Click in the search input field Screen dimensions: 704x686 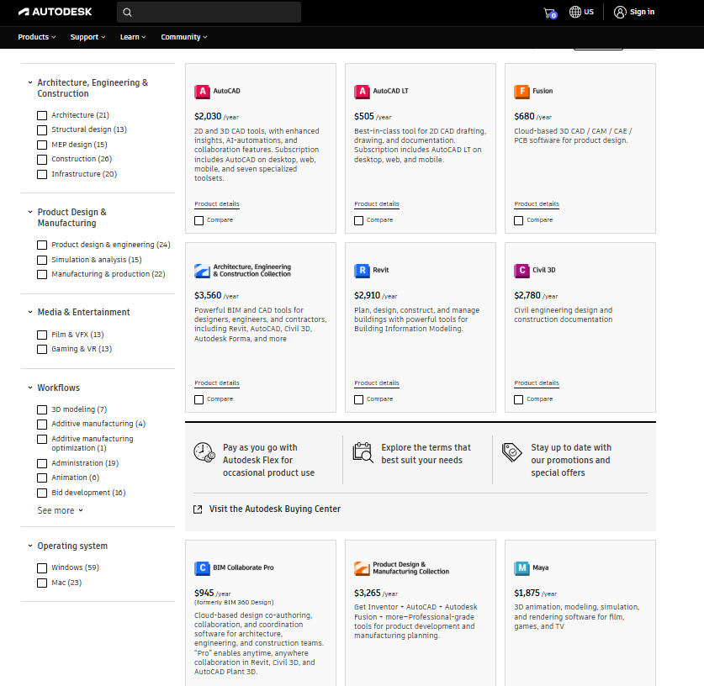coord(209,12)
